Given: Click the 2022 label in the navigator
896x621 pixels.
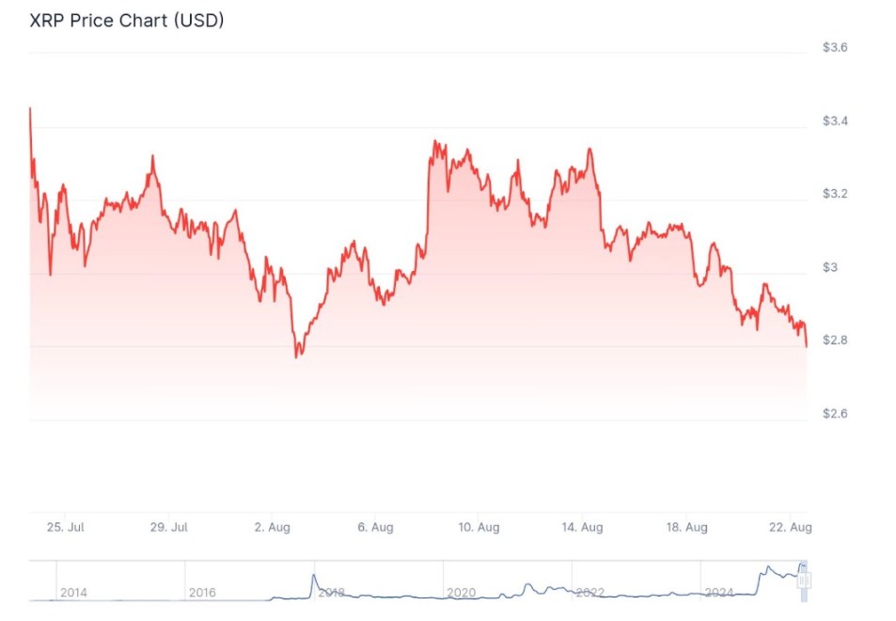Looking at the screenshot, I should [x=589, y=593].
